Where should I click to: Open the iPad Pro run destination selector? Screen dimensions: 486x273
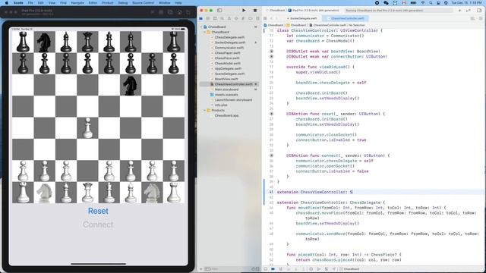click(314, 10)
